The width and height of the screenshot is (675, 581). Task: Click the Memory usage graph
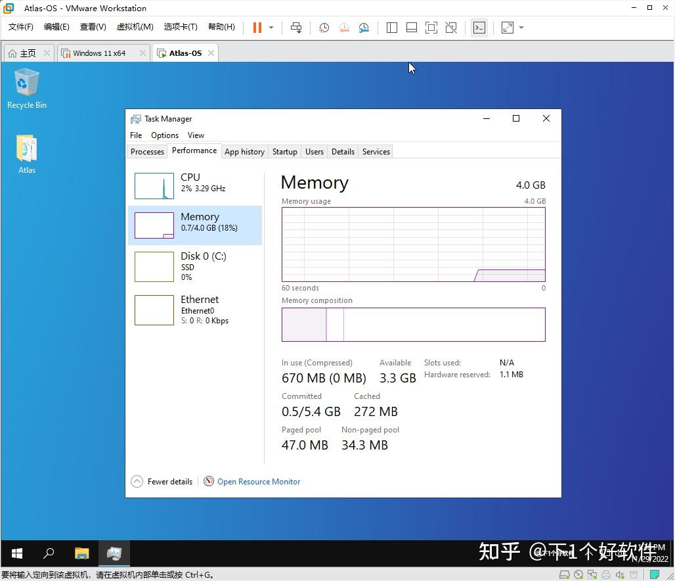[x=413, y=244]
